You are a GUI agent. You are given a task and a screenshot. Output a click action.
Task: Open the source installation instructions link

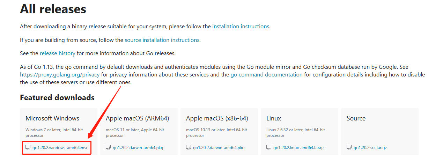pos(162,40)
